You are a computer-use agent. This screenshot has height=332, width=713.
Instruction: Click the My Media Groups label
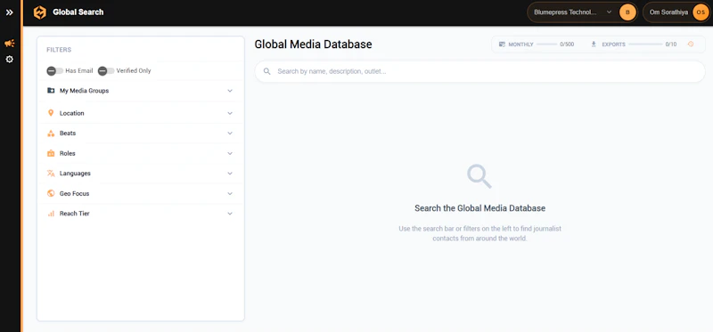coord(84,91)
